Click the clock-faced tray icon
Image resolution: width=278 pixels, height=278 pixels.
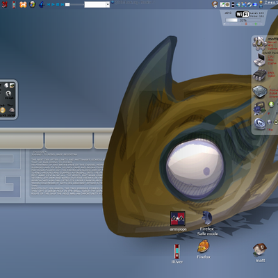pos(215,4)
